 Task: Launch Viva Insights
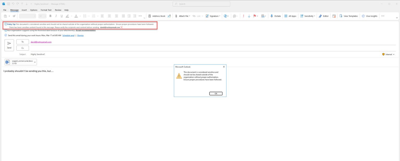click(x=370, y=16)
